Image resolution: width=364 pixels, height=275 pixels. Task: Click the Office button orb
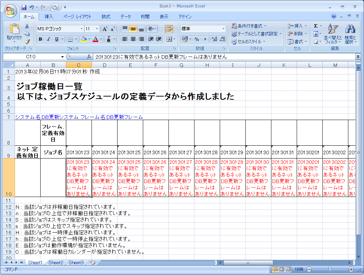10,11
